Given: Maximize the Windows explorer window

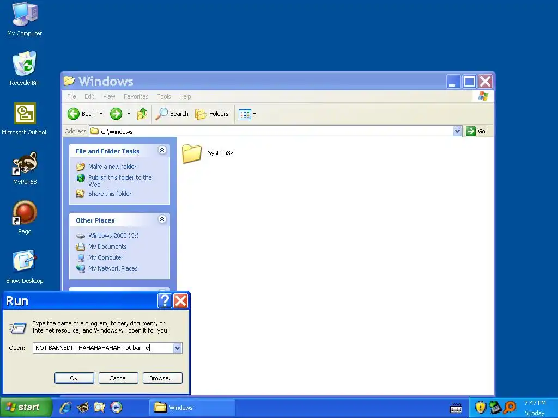Looking at the screenshot, I should [469, 82].
